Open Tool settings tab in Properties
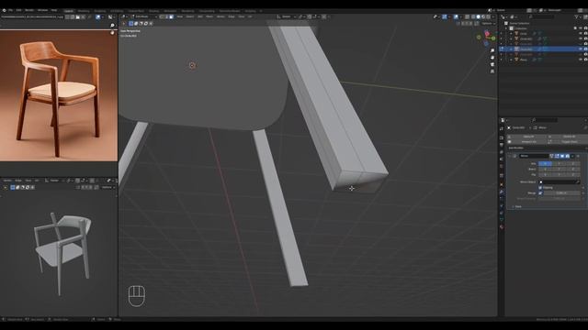 click(x=502, y=128)
